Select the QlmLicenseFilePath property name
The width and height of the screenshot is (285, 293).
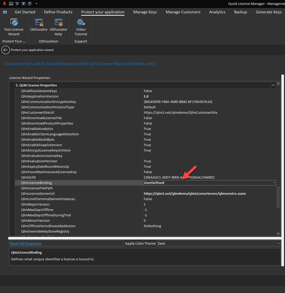point(37,188)
